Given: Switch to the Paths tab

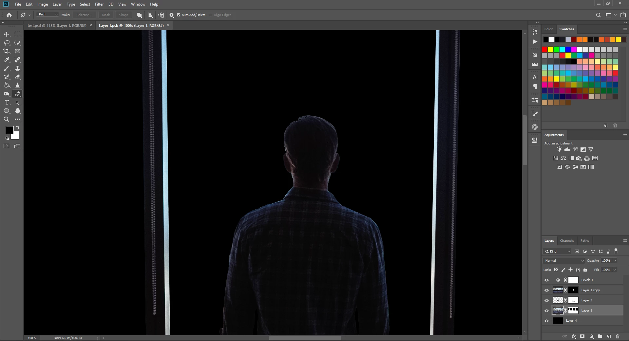Looking at the screenshot, I should click(584, 241).
